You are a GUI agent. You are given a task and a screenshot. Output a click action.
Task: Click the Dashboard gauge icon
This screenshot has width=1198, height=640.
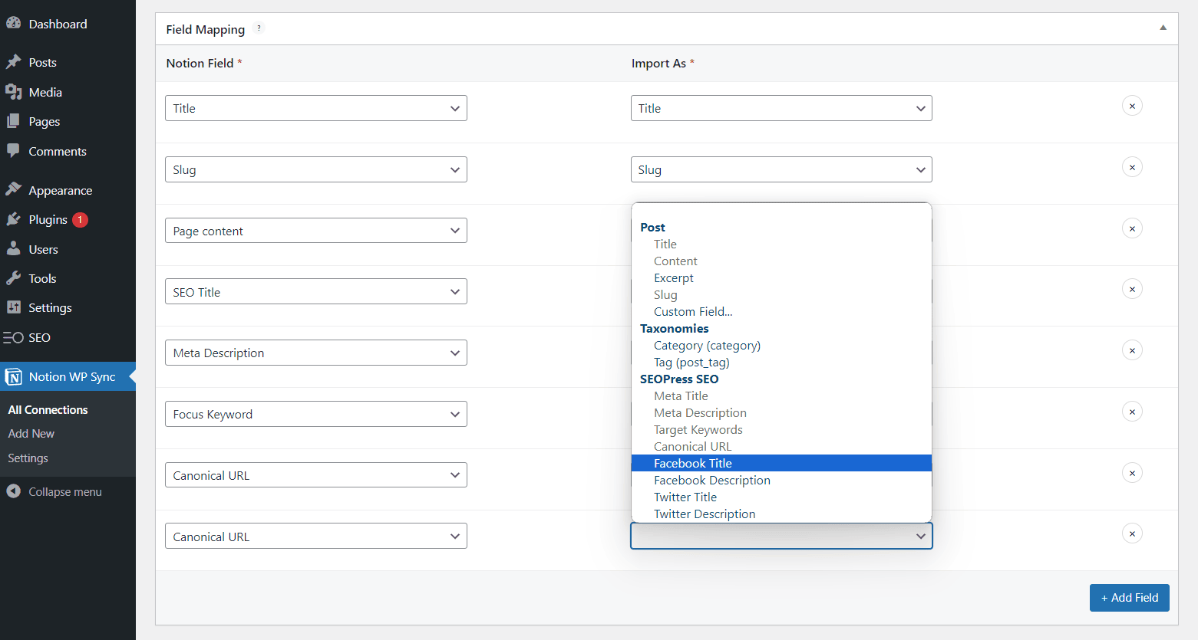tap(13, 24)
